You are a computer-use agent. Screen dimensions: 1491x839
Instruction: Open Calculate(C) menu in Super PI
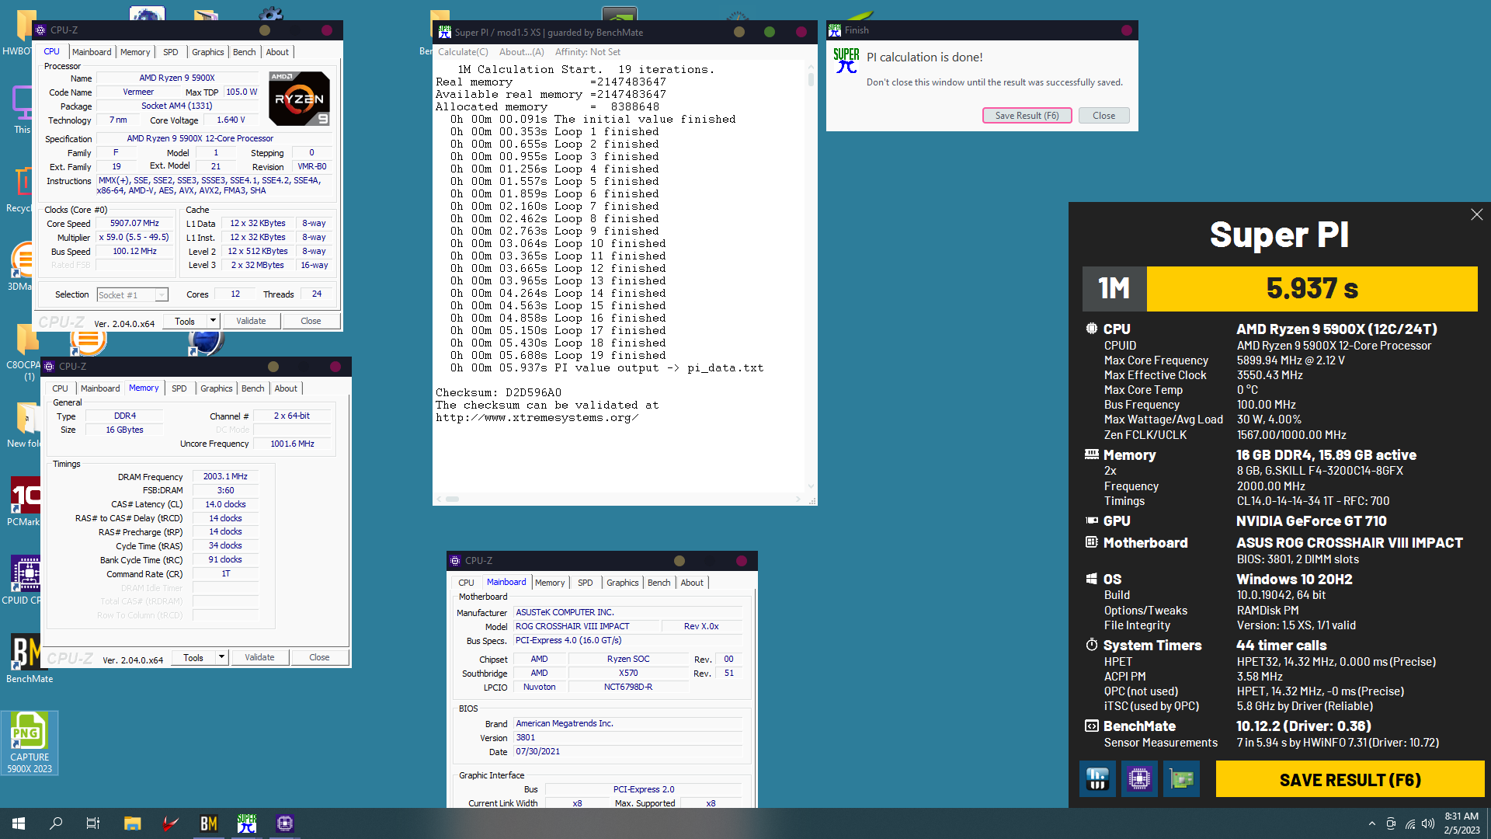pos(463,52)
